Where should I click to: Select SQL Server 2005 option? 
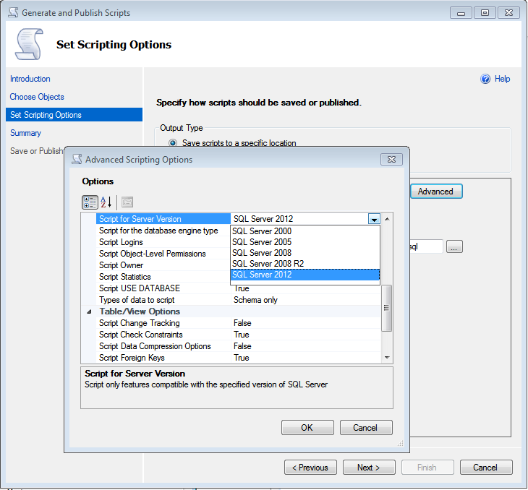point(262,242)
